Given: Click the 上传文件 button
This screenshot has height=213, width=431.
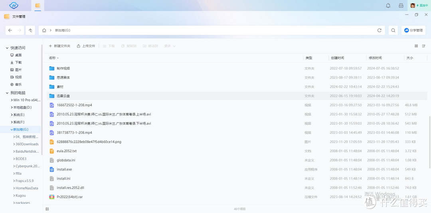Looking at the screenshot, I should click(x=86, y=46).
